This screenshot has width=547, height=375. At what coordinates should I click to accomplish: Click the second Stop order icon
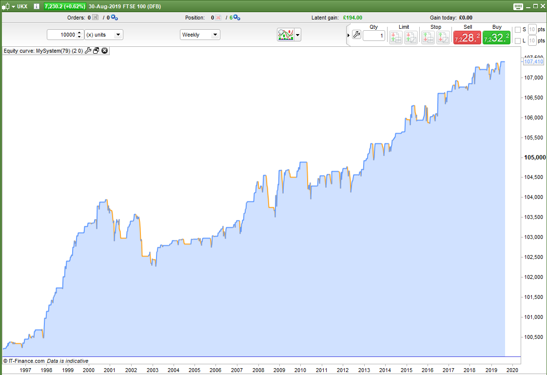coord(443,38)
